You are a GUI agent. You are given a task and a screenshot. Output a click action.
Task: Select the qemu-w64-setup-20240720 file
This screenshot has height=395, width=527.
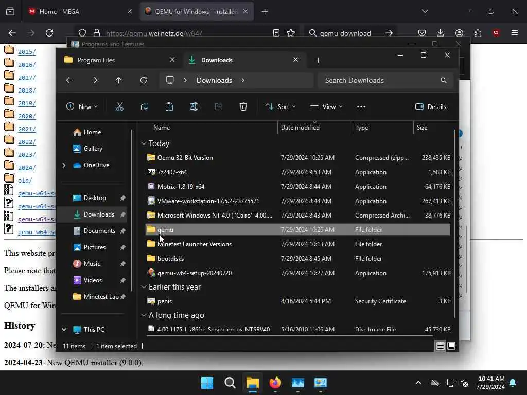click(x=298, y=273)
